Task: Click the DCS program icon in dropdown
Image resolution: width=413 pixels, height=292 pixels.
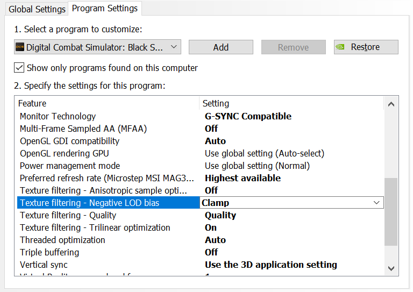Action: pos(20,47)
